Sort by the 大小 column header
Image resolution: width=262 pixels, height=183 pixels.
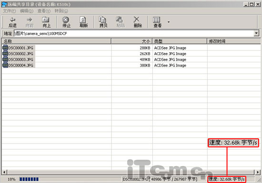131,41
